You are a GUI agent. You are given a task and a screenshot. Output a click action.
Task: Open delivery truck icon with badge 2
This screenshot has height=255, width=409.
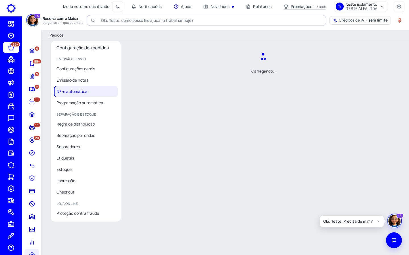click(32, 89)
